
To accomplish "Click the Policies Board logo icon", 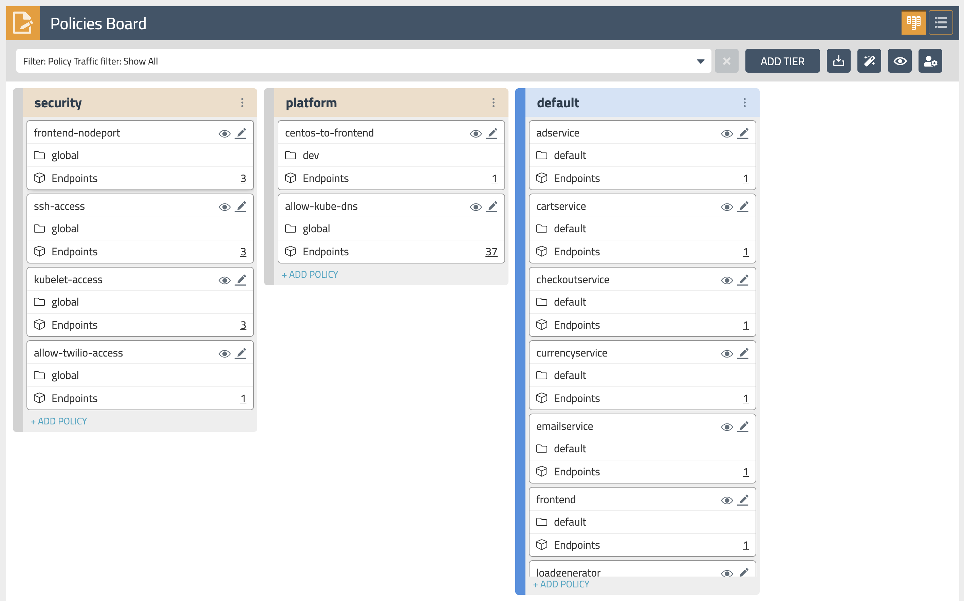I will 23,23.
